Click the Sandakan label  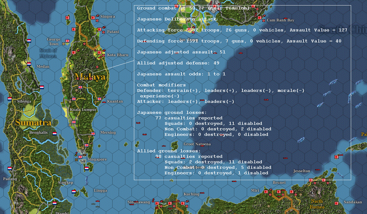pos(353,202)
